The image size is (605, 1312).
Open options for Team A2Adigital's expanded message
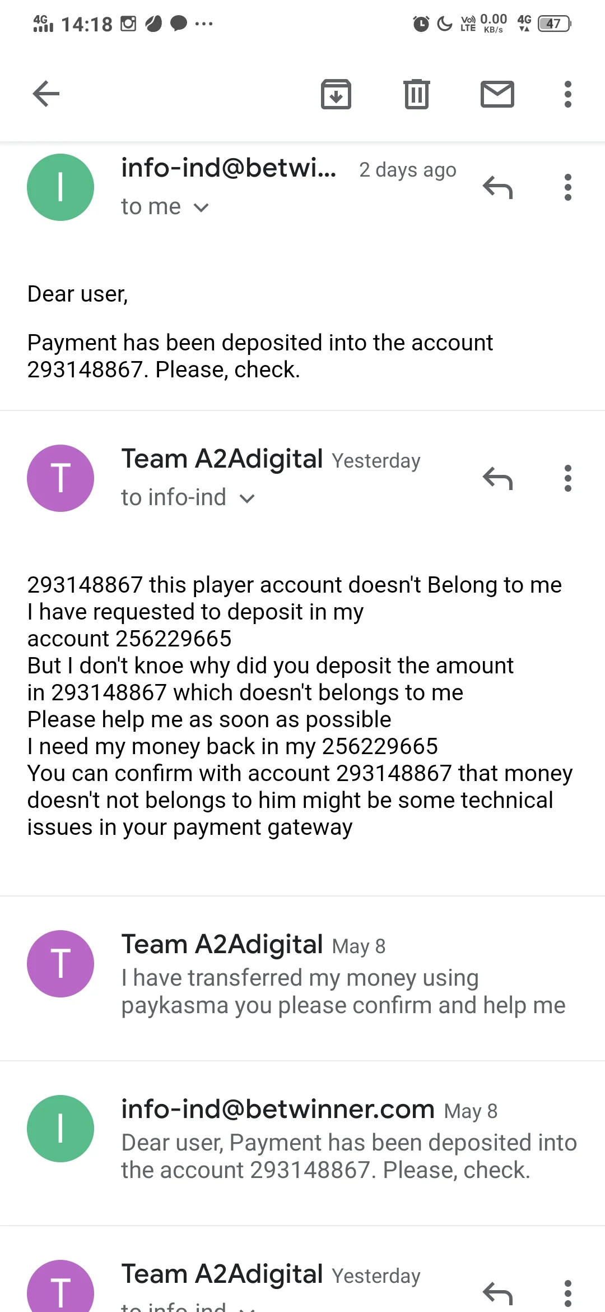567,479
